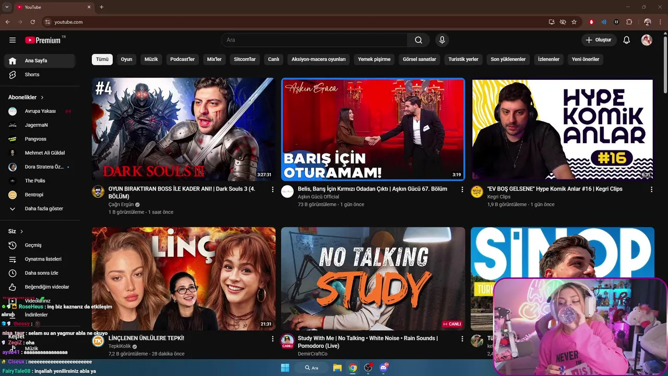668x376 pixels.
Task: Select the Podcast'ler filter chip
Action: [182, 60]
